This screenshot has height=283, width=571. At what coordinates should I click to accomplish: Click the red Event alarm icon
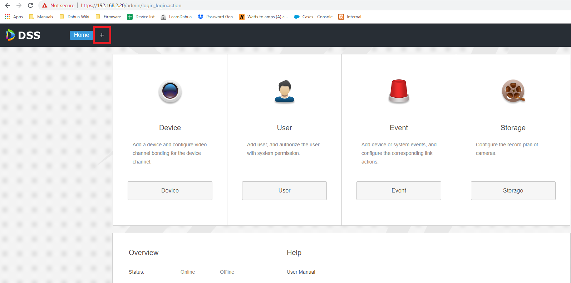coord(399,91)
